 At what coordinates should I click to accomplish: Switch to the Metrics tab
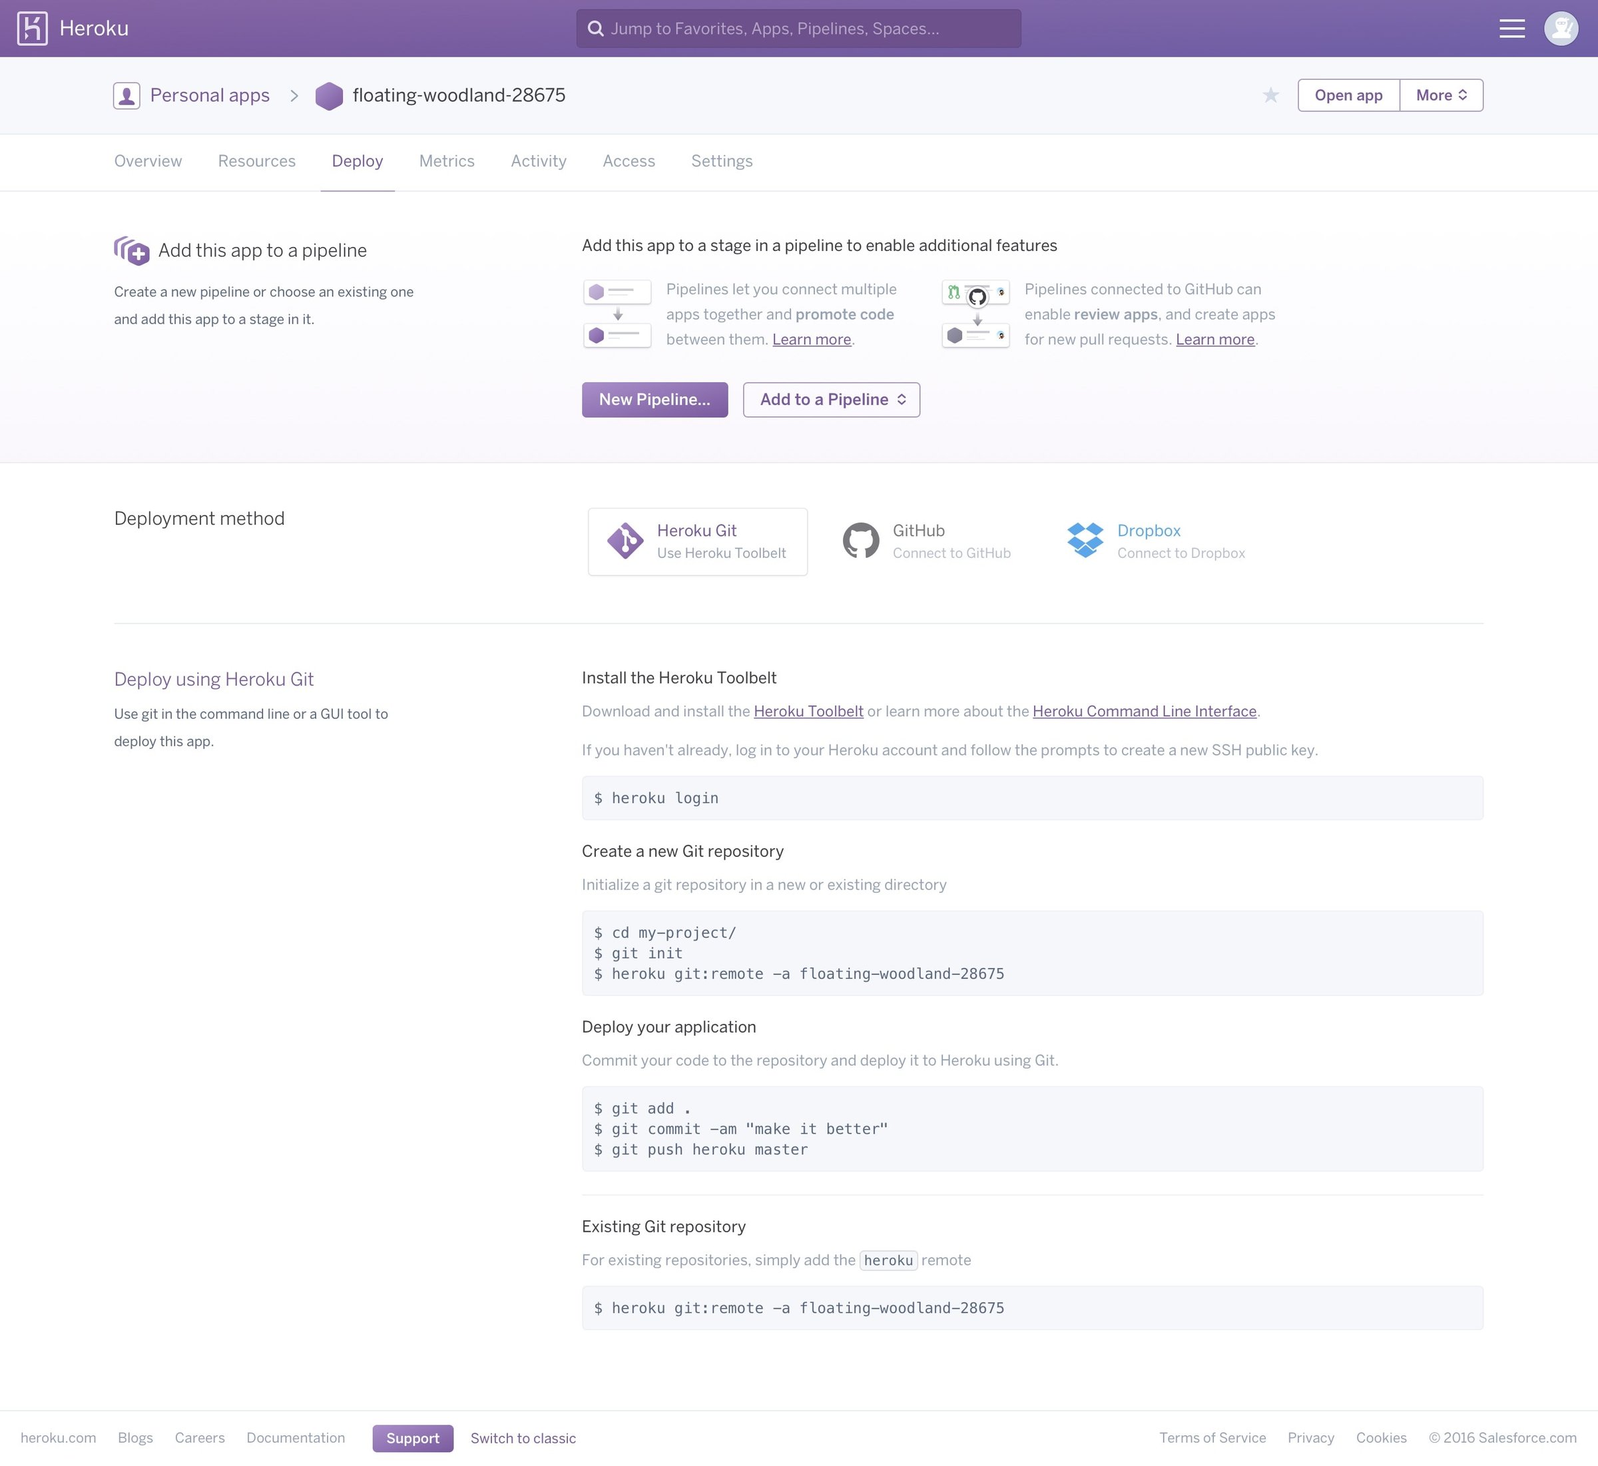coord(447,161)
